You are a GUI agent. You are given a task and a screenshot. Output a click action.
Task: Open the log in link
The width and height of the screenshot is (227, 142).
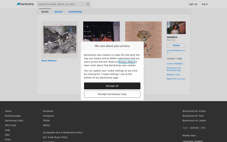pyautogui.click(x=205, y=4)
